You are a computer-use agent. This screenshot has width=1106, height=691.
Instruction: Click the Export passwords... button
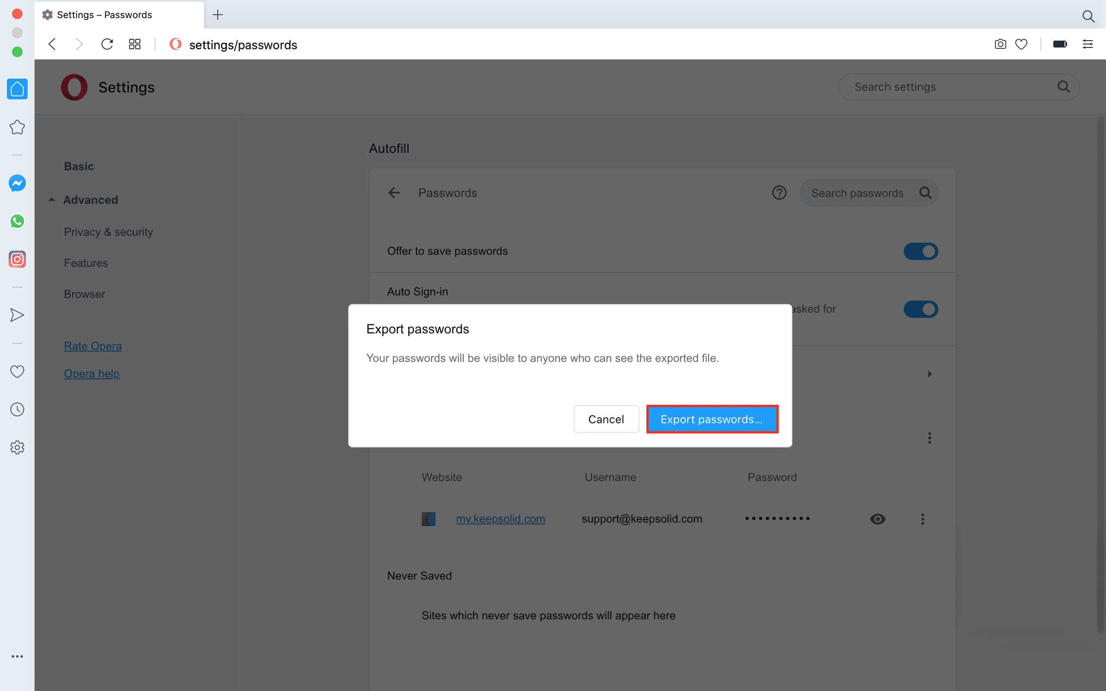(x=712, y=419)
